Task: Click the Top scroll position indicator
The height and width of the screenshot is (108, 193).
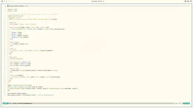Action: coord(176,103)
